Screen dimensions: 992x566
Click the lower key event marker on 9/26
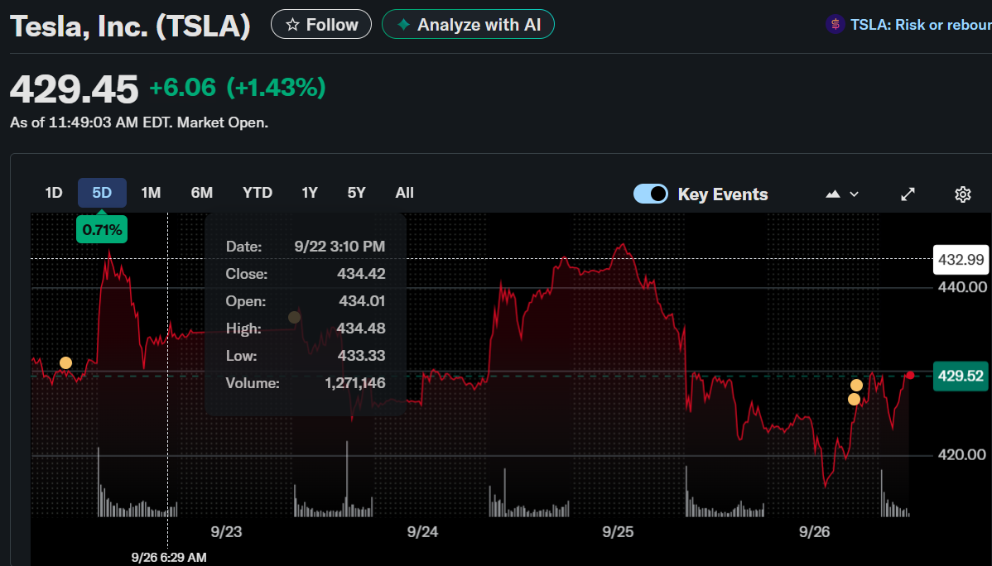854,399
